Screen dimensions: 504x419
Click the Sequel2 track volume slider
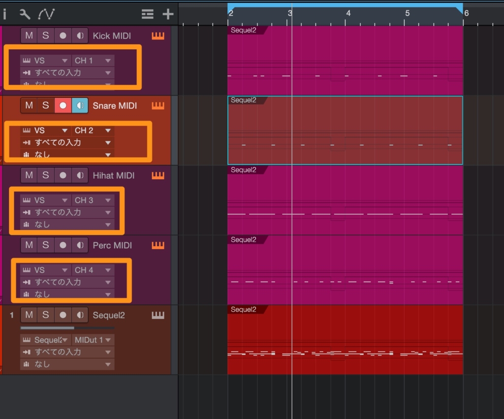(x=67, y=328)
